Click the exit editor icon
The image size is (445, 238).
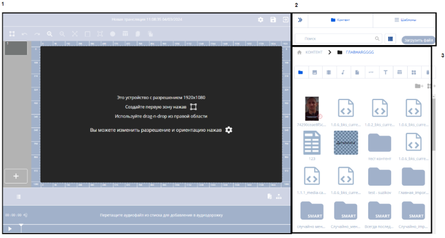(285, 20)
